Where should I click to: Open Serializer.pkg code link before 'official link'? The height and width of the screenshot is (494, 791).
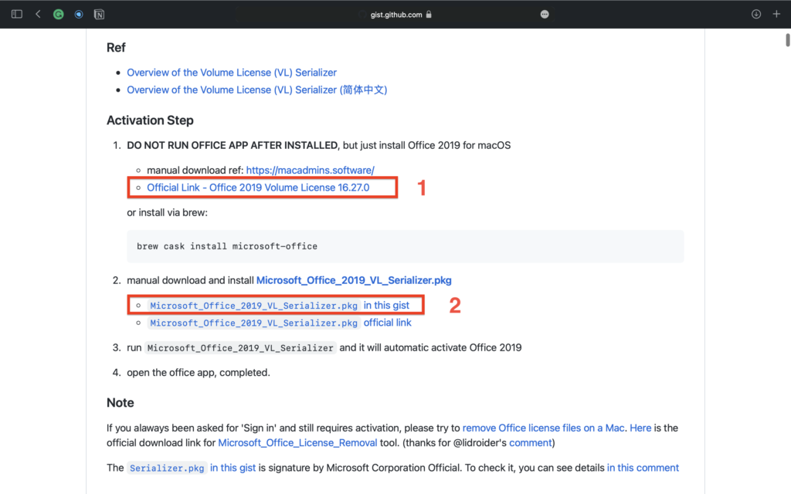pos(253,323)
